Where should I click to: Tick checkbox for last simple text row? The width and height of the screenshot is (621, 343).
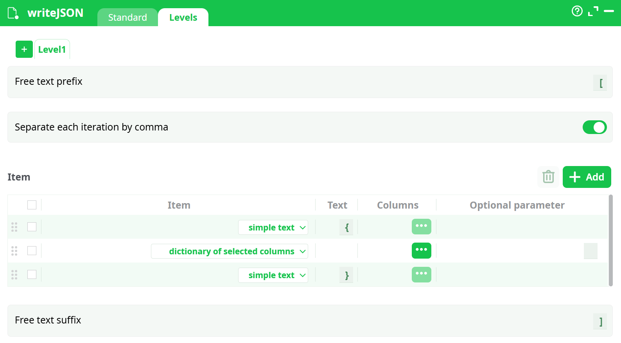[x=32, y=275]
